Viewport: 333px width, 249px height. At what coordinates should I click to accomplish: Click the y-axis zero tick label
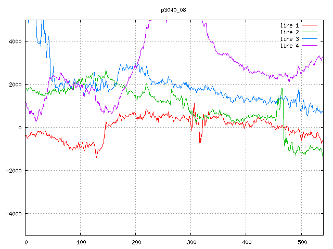pos(20,128)
